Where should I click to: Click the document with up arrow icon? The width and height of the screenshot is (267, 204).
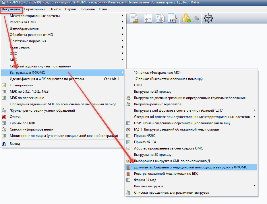click(x=148, y=18)
